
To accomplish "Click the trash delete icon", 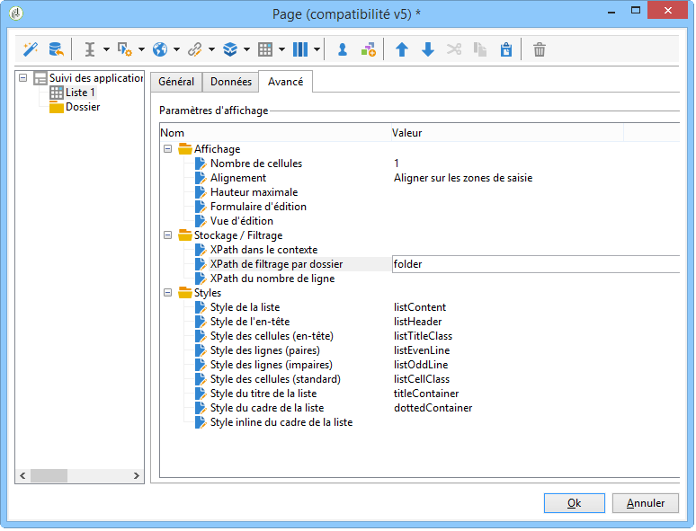I will click(x=540, y=49).
